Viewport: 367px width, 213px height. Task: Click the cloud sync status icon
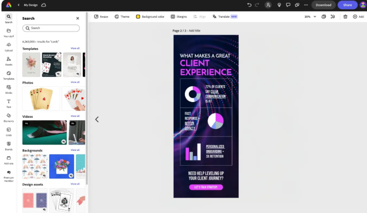pyautogui.click(x=43, y=5)
